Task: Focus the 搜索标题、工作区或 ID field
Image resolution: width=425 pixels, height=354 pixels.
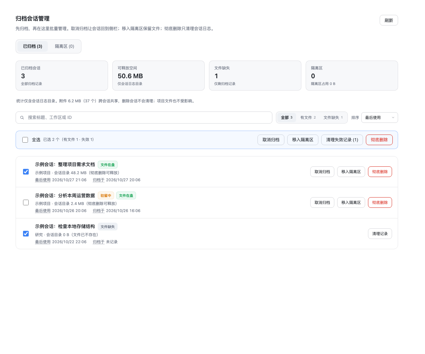Action: [144, 118]
